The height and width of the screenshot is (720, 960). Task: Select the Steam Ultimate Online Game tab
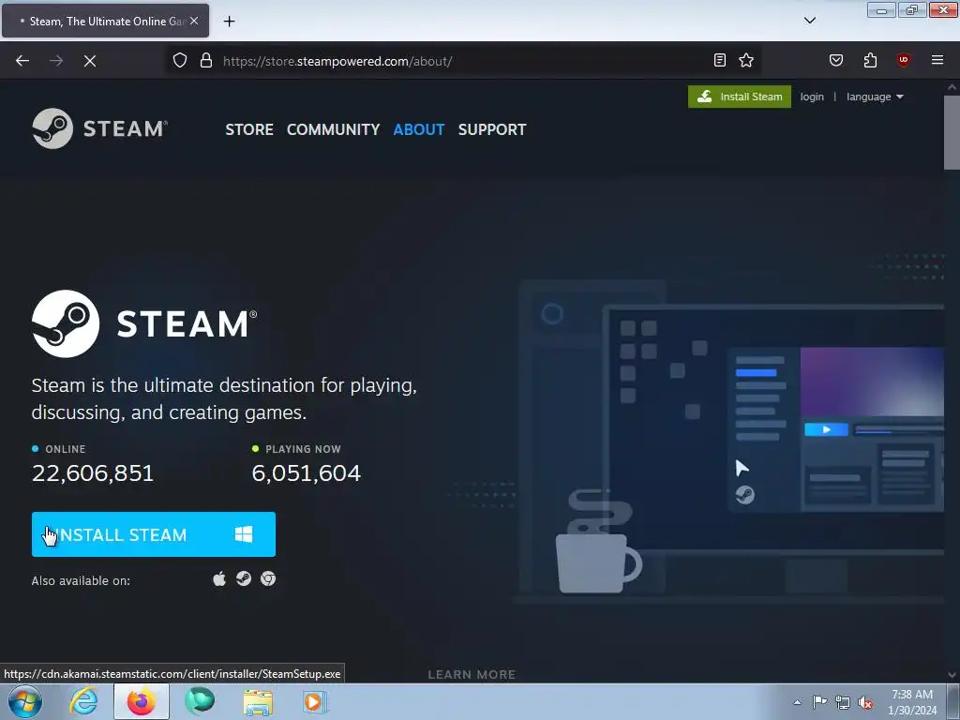coord(105,21)
